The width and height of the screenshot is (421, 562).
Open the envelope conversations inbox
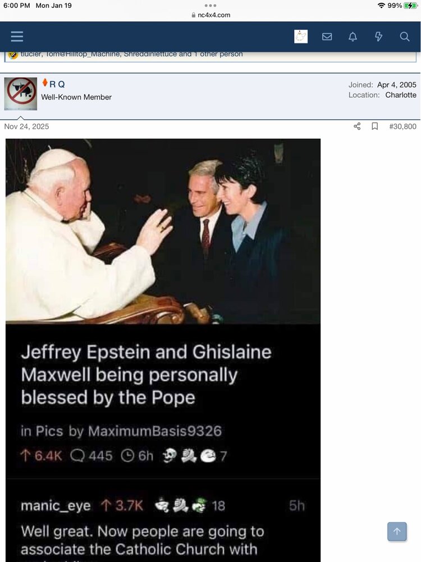coord(327,37)
